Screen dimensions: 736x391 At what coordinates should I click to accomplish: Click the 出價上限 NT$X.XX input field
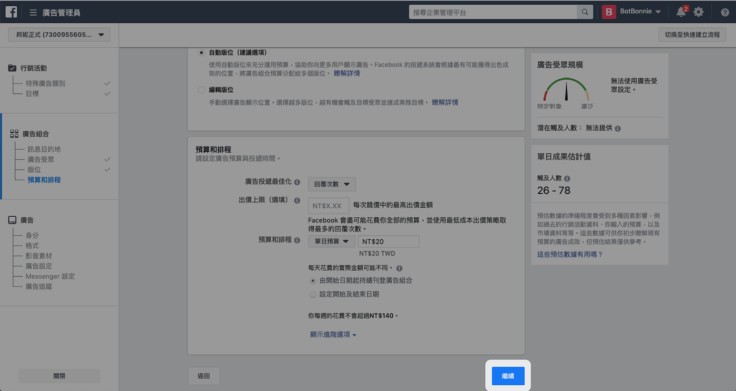329,206
